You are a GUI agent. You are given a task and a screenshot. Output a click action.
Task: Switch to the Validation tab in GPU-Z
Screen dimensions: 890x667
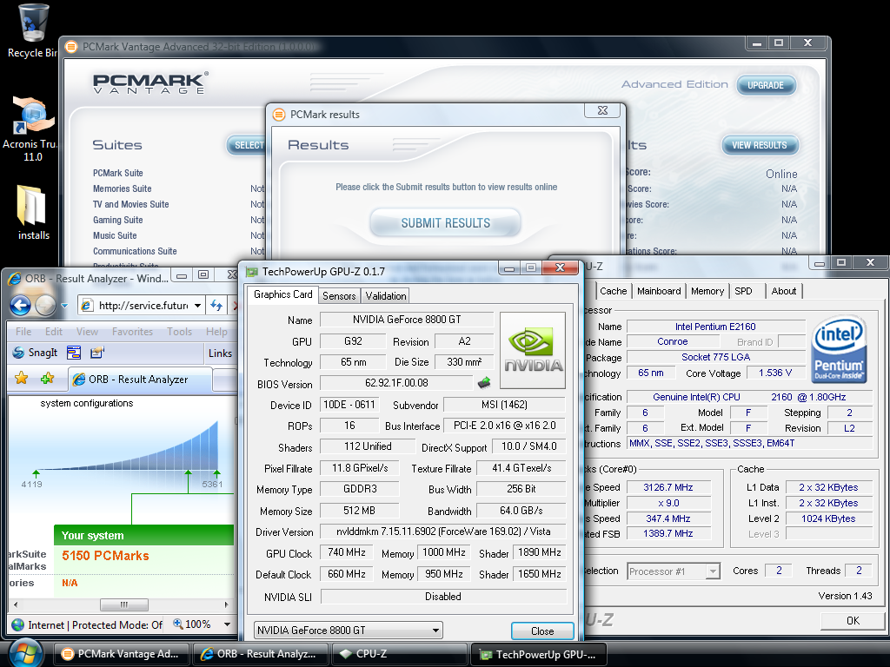(385, 295)
